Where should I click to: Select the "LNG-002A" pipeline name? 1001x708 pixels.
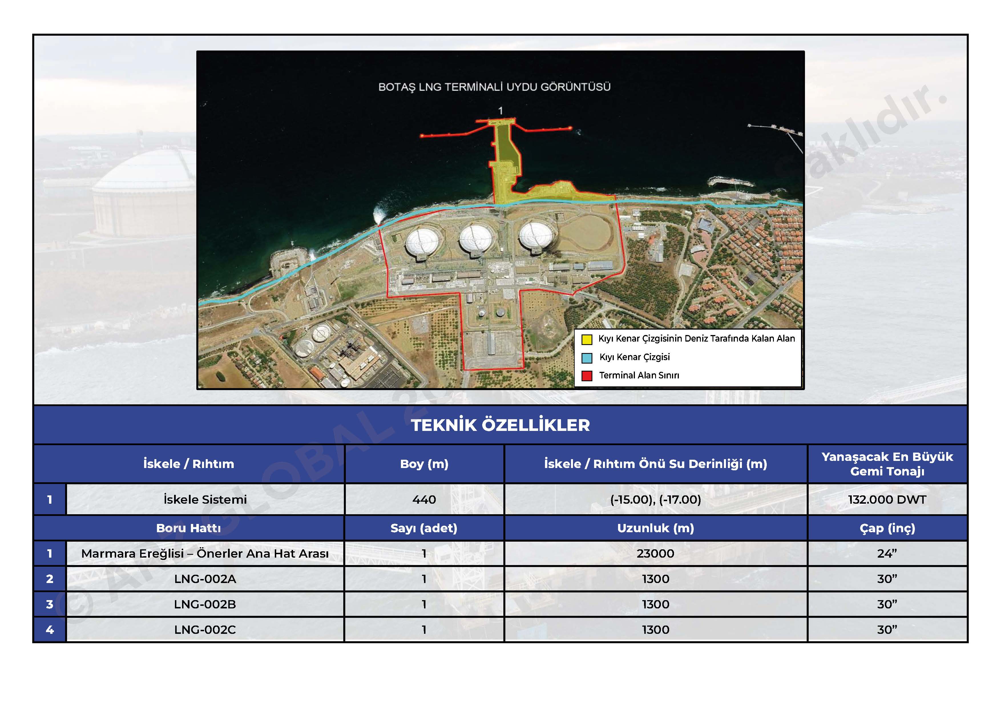point(205,579)
